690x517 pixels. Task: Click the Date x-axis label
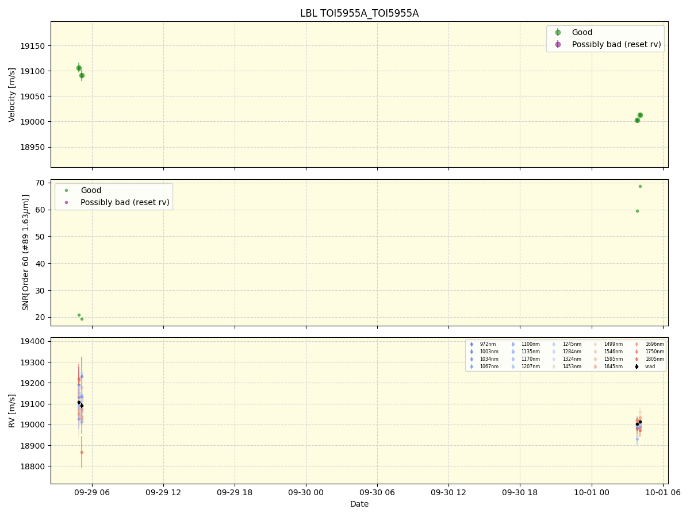[359, 504]
